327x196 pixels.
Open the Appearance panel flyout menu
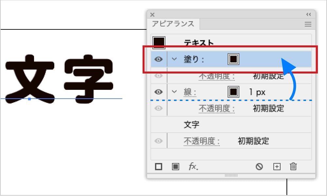308,24
